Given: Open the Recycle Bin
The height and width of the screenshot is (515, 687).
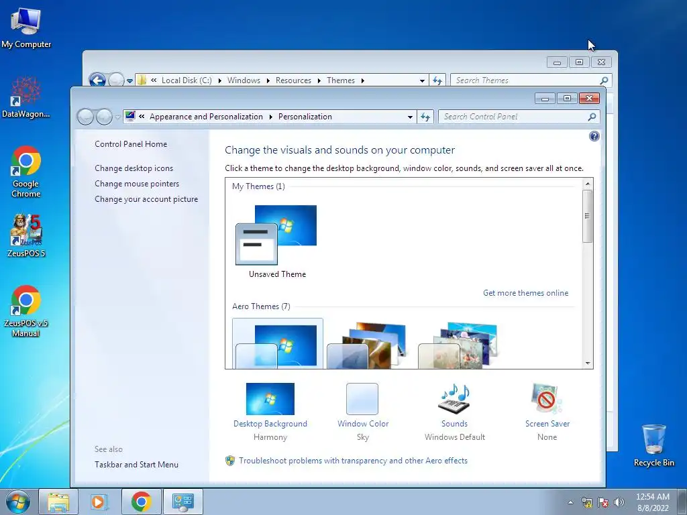Looking at the screenshot, I should [653, 445].
